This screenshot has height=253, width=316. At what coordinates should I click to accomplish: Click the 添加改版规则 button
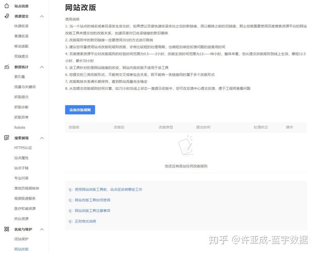pos(80,110)
